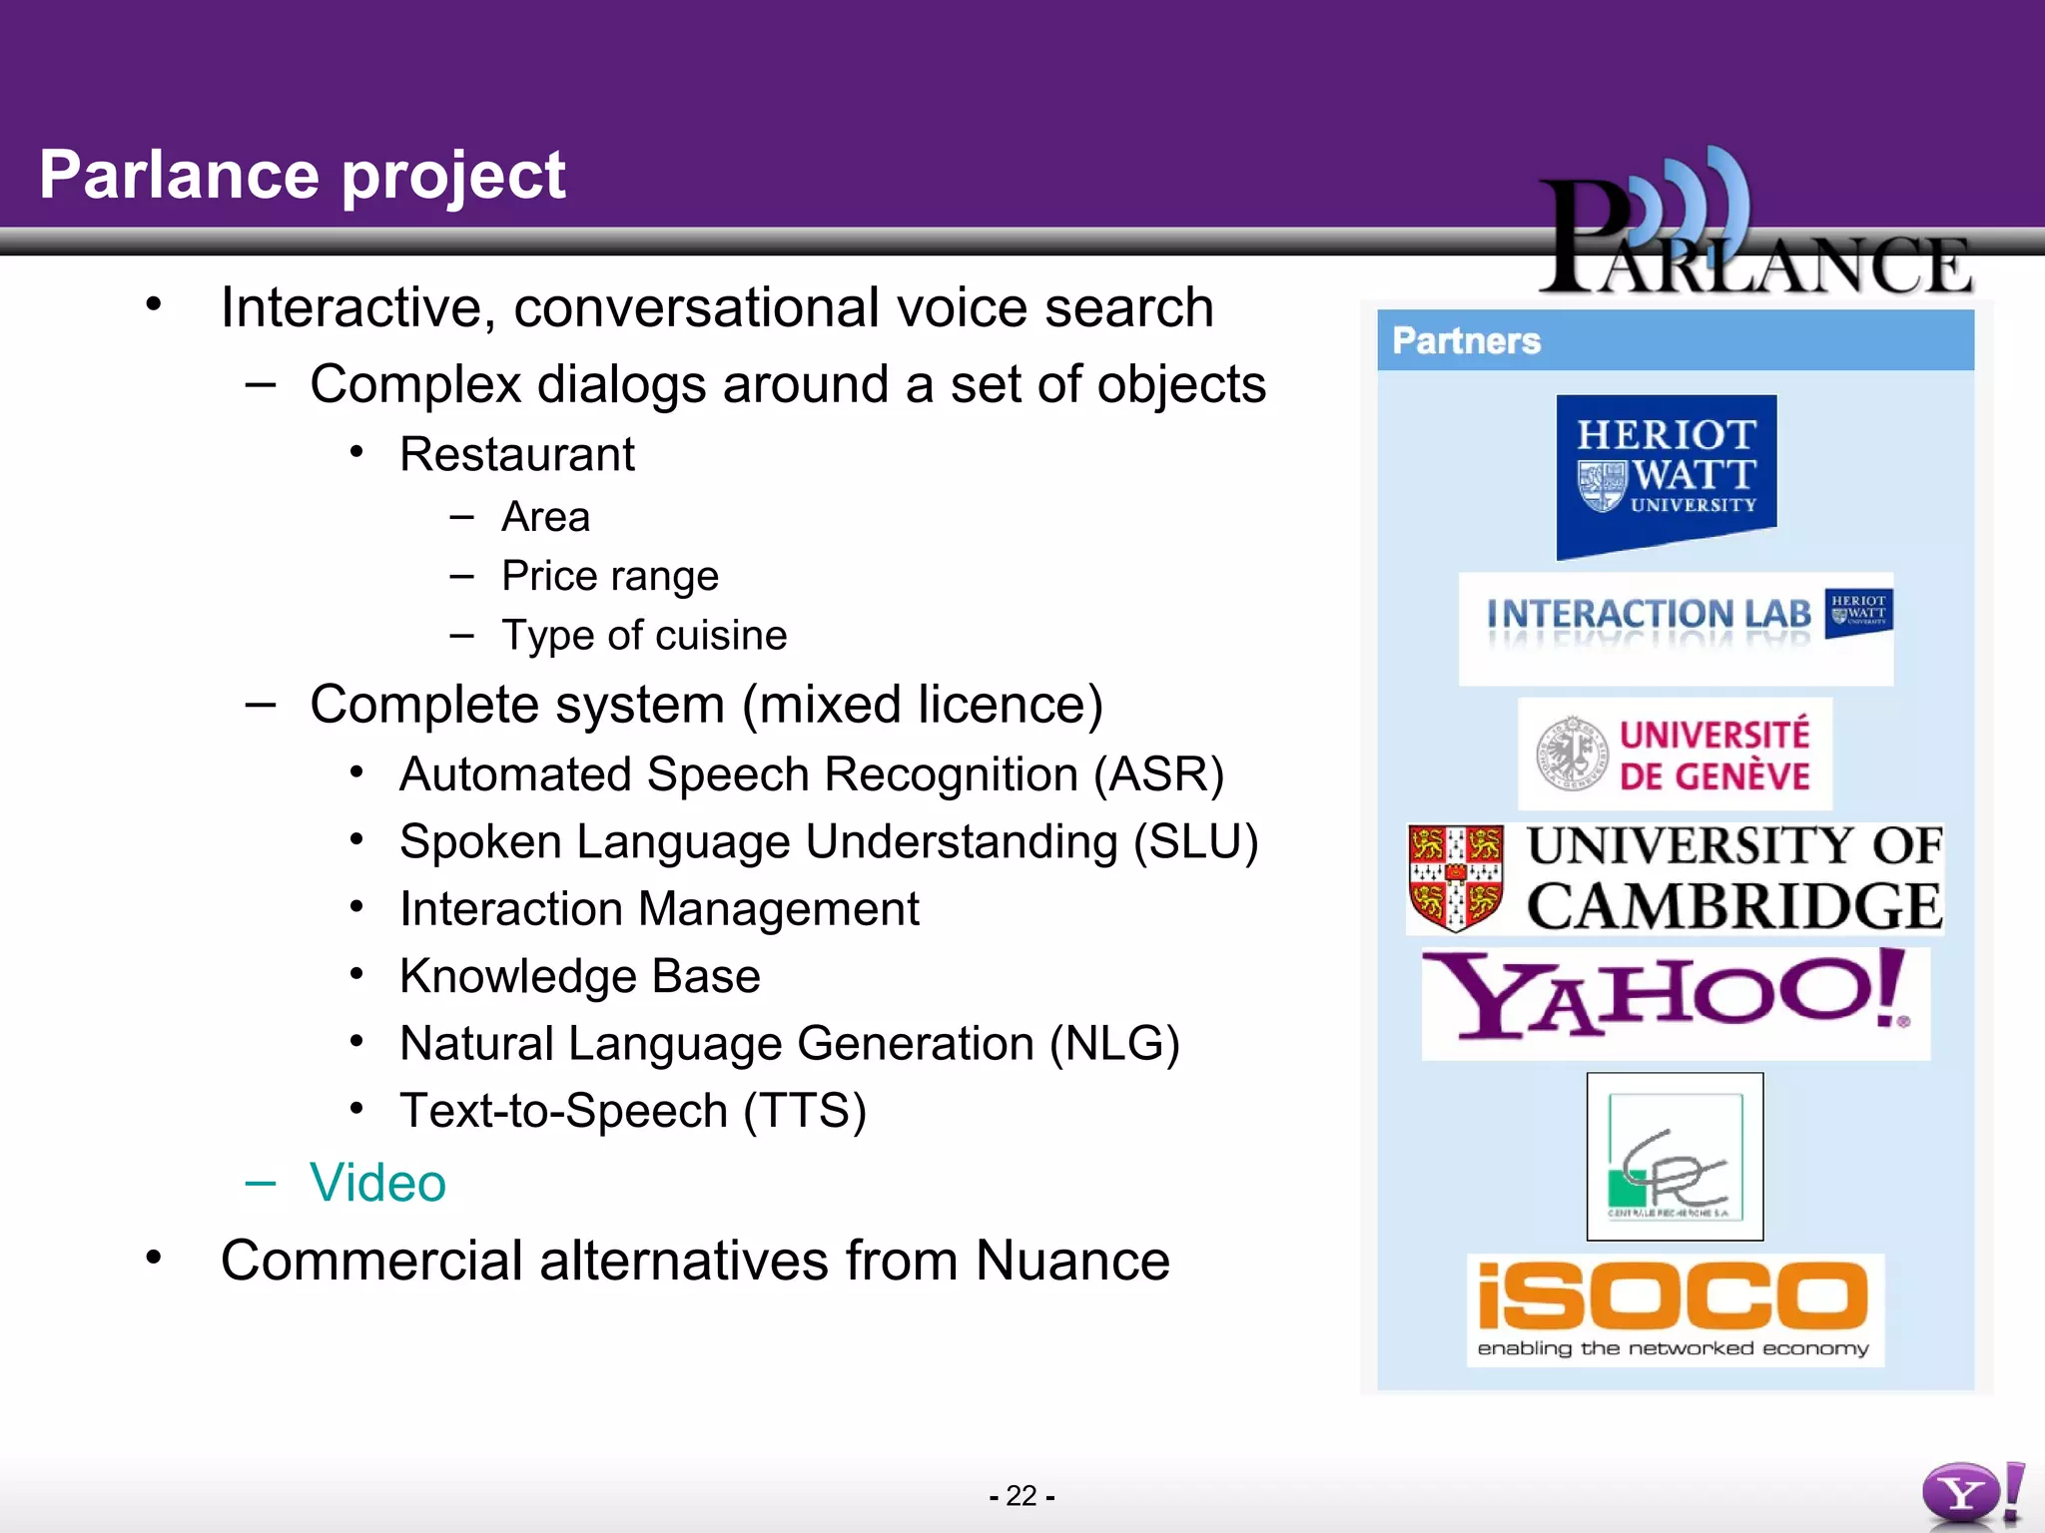Click the Text-to-Speech (TTS) bullet
The width and height of the screenshot is (2045, 1533).
pos(632,1111)
